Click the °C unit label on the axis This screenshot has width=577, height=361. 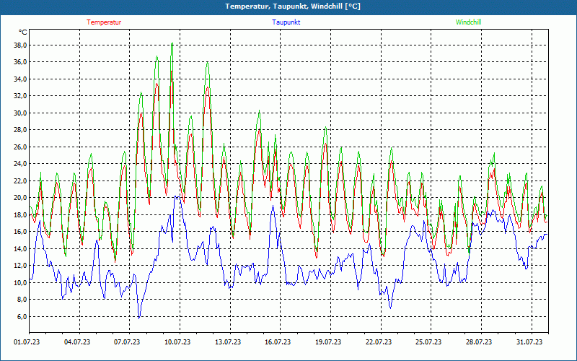[x=23, y=32]
